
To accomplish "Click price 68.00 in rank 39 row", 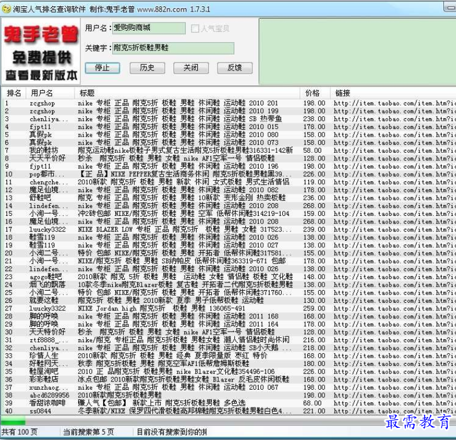I will (312, 403).
